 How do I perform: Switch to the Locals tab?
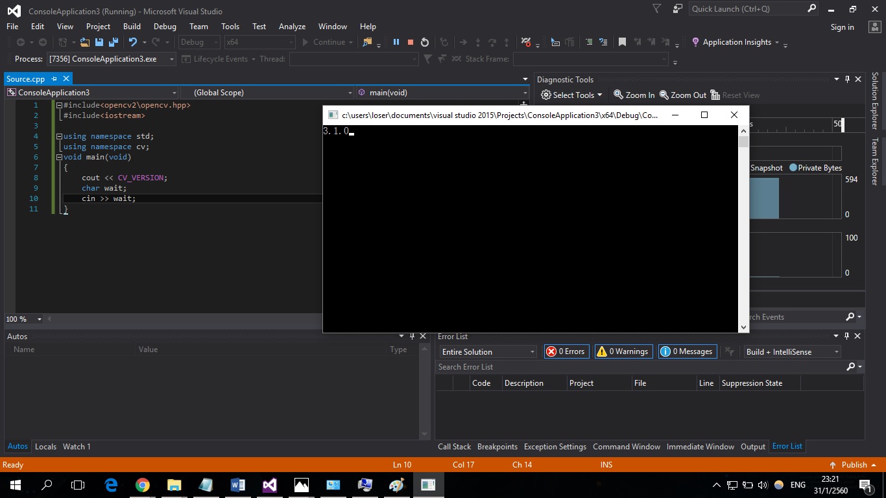pos(45,446)
